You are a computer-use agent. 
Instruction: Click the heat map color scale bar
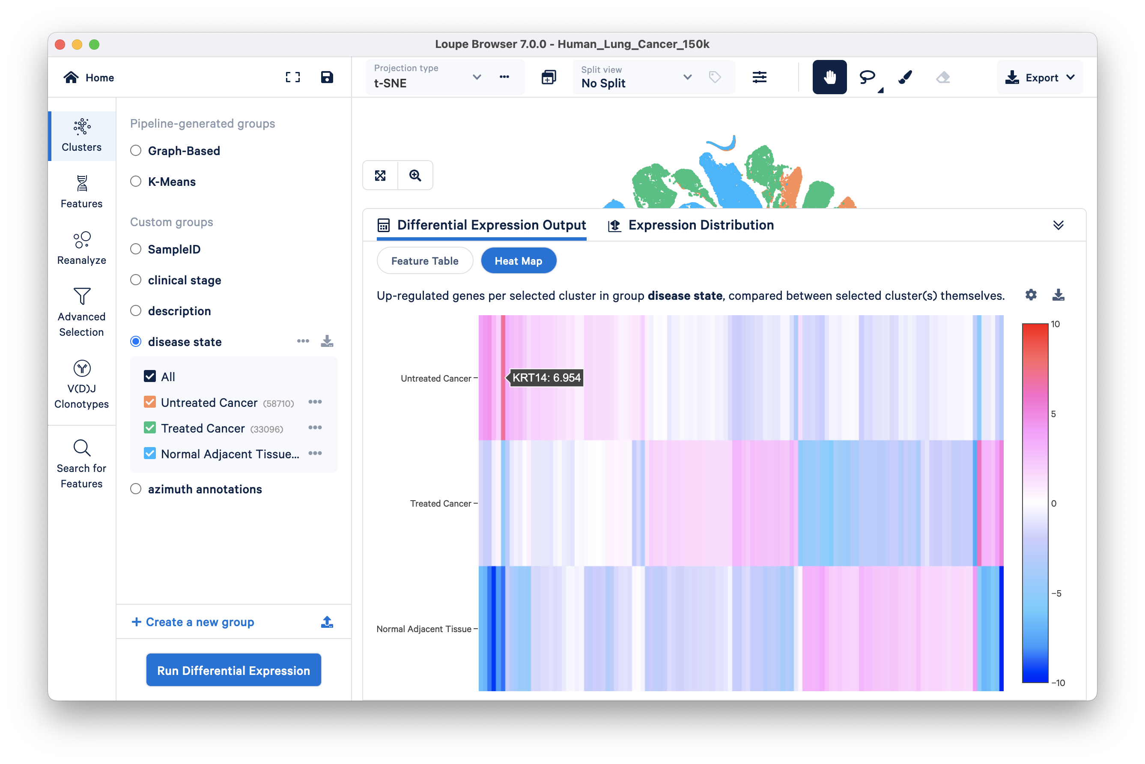[x=1035, y=502]
